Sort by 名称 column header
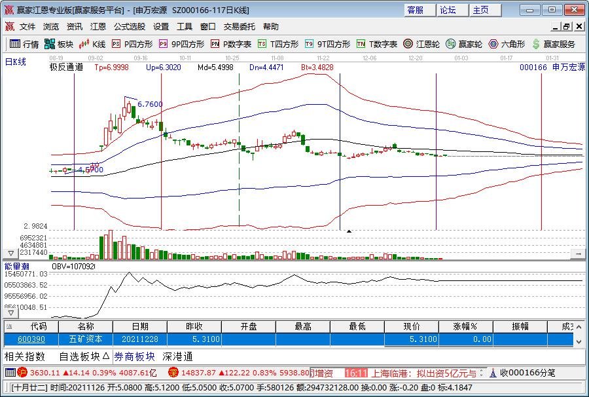This screenshot has width=589, height=397. point(86,326)
